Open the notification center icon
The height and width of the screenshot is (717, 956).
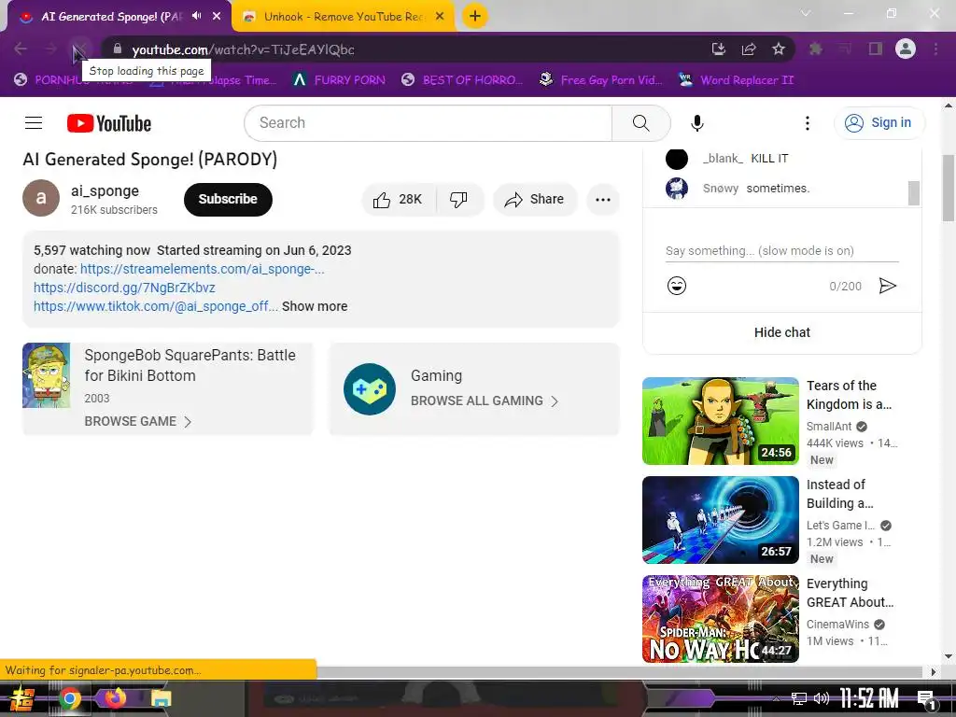click(927, 698)
